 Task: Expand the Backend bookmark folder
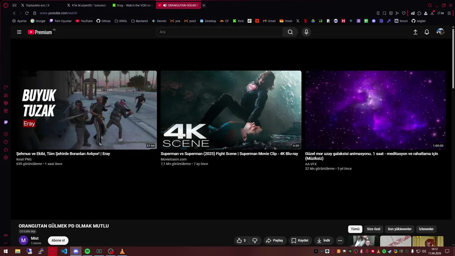139,21
